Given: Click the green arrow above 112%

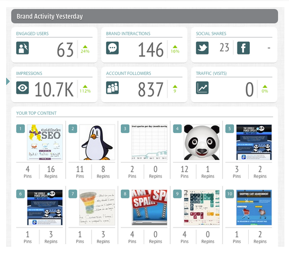Looking at the screenshot, I should [85, 87].
